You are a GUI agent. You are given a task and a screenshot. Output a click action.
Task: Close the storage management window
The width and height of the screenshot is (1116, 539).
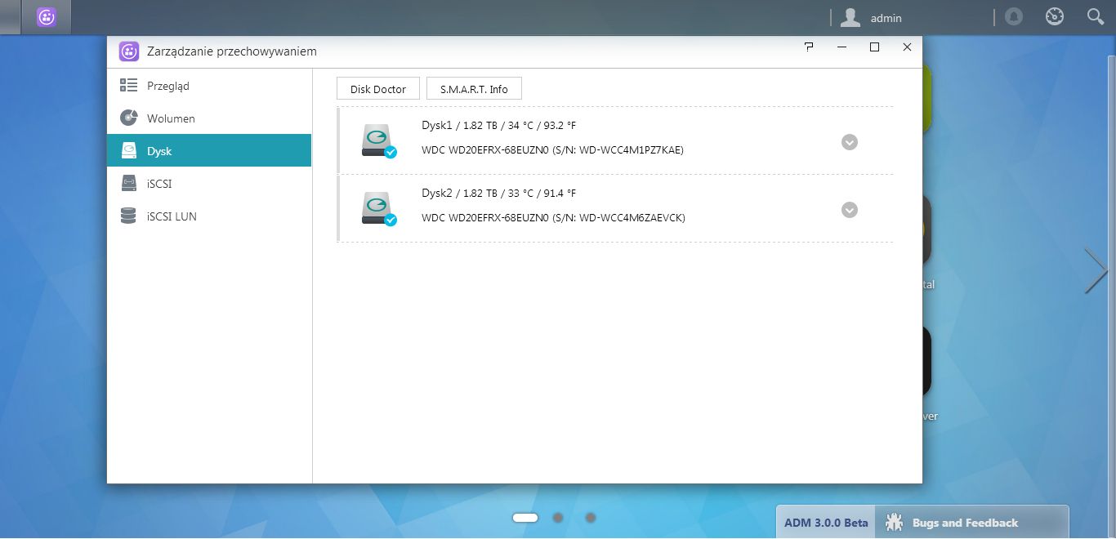907,47
